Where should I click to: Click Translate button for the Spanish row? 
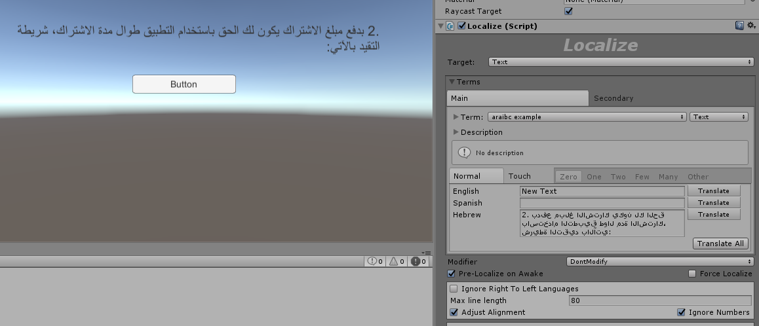tap(713, 203)
